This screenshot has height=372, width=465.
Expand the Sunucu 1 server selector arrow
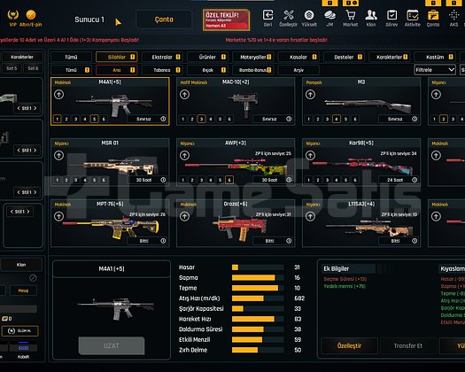coord(118,22)
